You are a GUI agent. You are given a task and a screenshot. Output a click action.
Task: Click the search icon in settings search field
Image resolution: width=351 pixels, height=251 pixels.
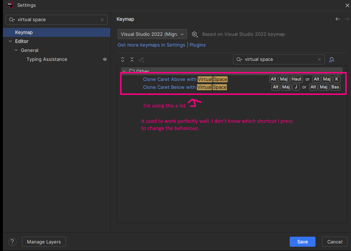pos(12,20)
